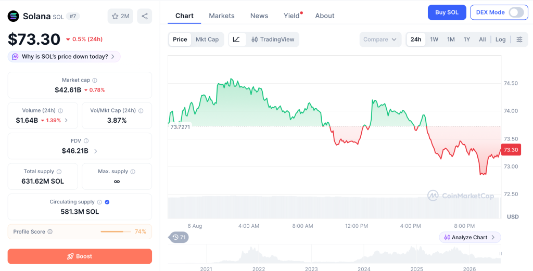Image resolution: width=533 pixels, height=271 pixels.
Task: Click circulating supply verified badge
Action: (x=107, y=202)
